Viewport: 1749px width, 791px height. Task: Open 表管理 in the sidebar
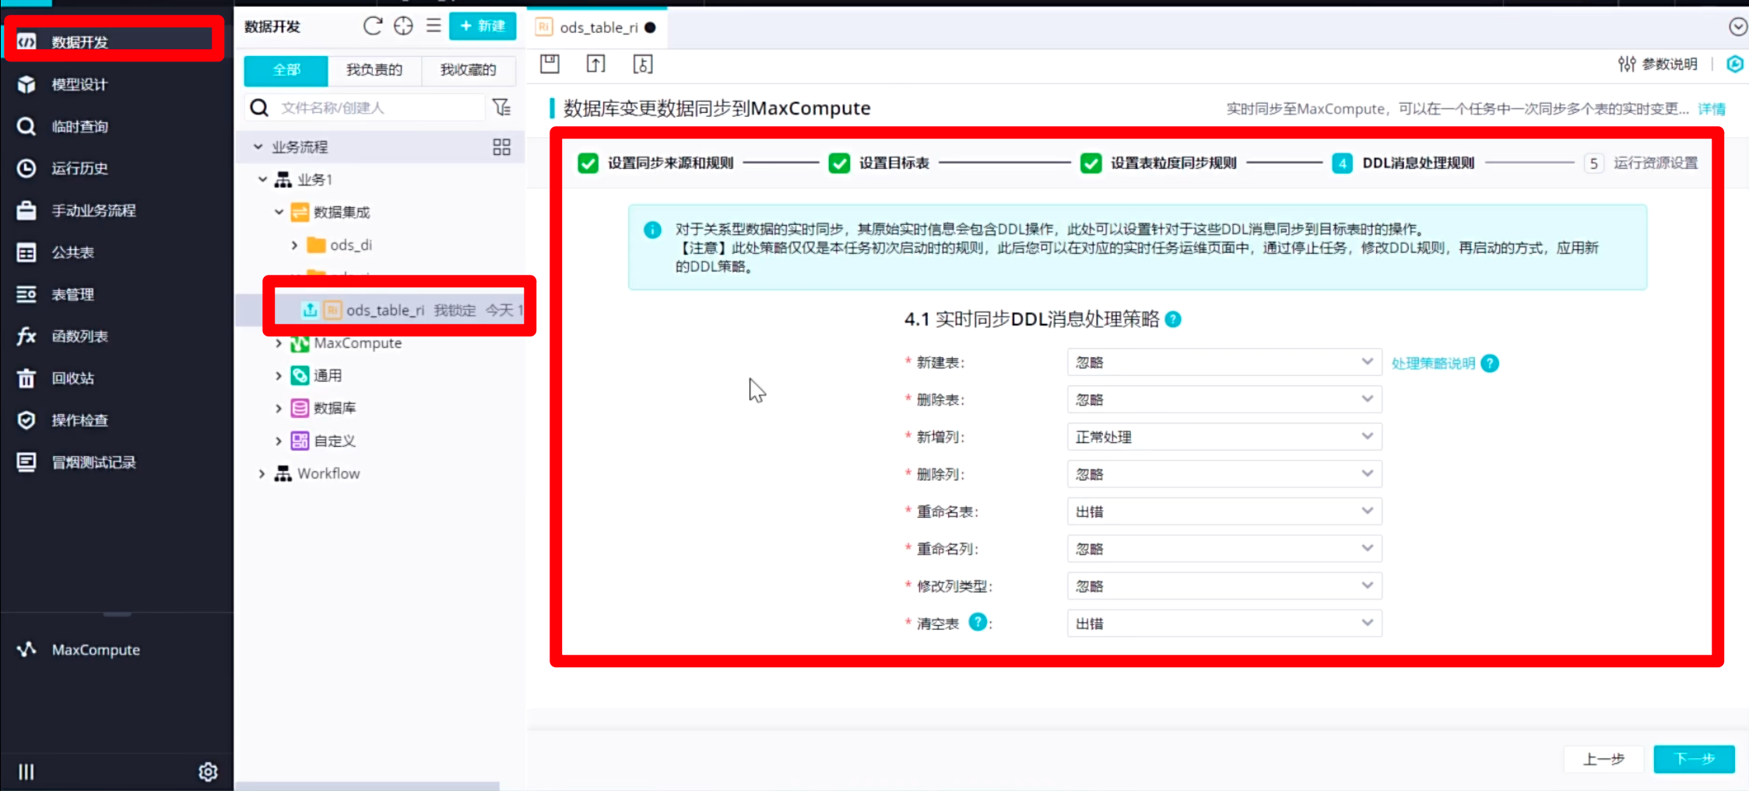click(x=72, y=294)
